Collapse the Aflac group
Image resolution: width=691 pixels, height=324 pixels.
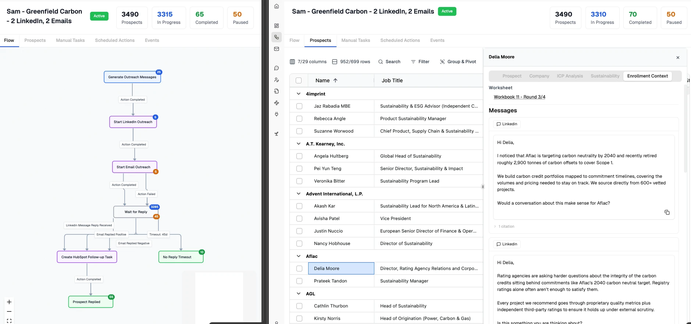click(299, 256)
